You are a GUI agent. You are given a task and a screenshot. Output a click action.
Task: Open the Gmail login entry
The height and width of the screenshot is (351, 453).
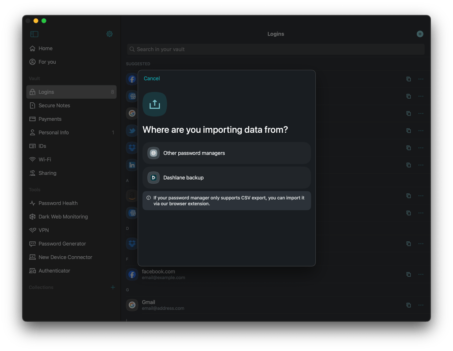tap(276, 305)
